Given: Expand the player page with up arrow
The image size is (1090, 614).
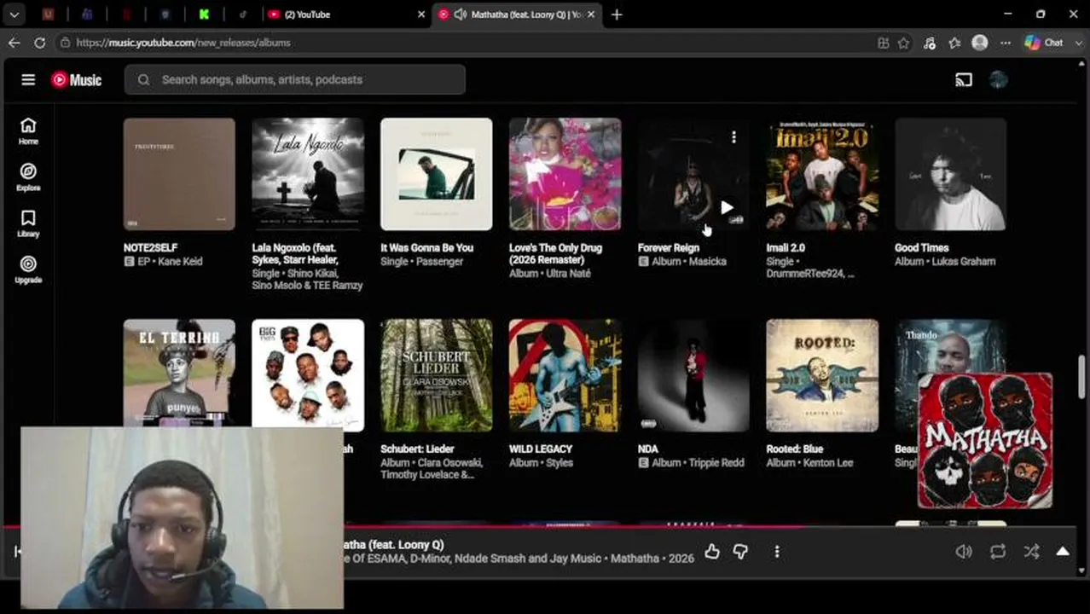Looking at the screenshot, I should point(1063,552).
